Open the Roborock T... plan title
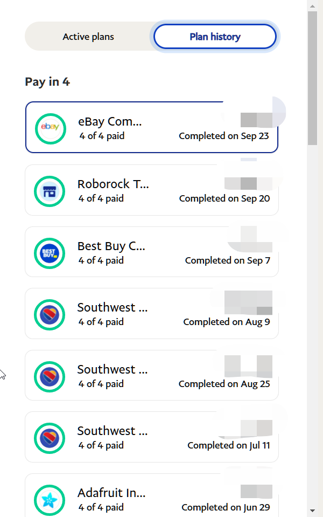Viewport: 323px width, 517px height. click(x=113, y=184)
